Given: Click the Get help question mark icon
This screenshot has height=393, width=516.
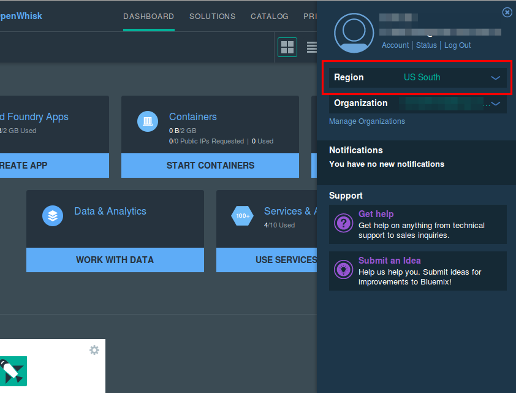Looking at the screenshot, I should click(x=343, y=223).
